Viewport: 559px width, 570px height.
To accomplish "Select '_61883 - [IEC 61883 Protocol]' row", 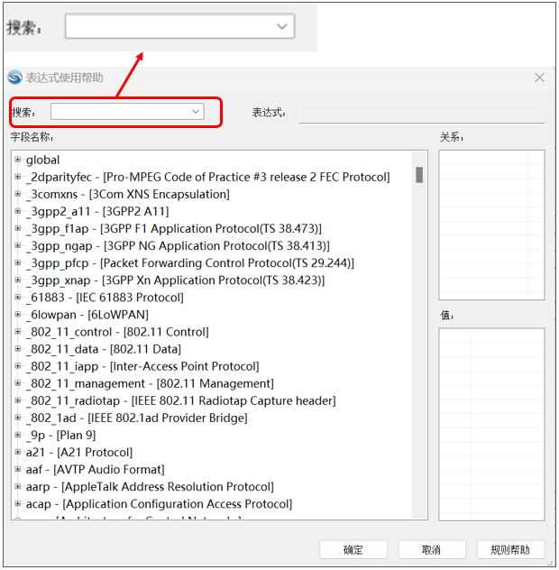I will [x=105, y=298].
